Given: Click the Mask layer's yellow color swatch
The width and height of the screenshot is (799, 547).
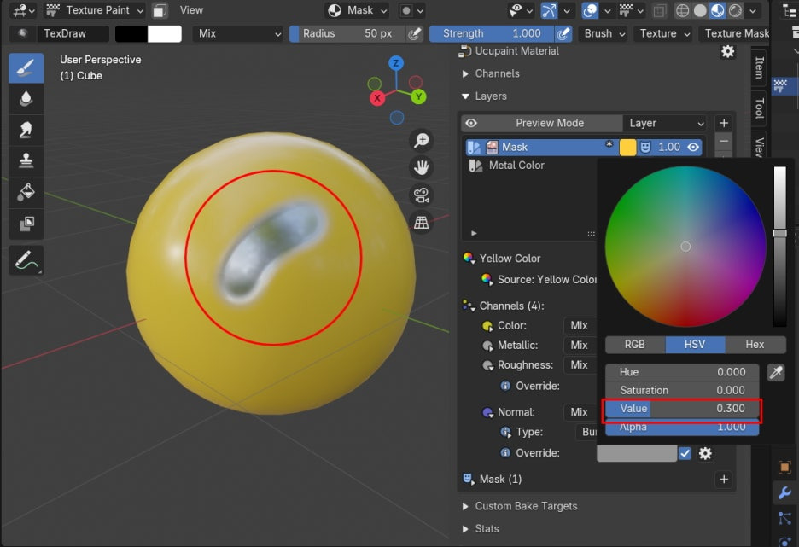Looking at the screenshot, I should pyautogui.click(x=627, y=147).
